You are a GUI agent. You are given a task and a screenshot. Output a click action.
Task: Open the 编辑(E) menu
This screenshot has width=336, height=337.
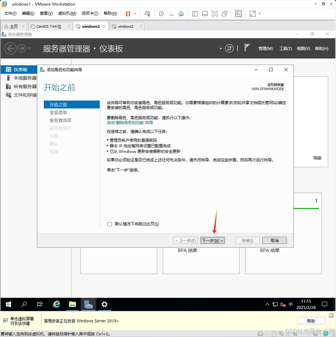click(28, 13)
